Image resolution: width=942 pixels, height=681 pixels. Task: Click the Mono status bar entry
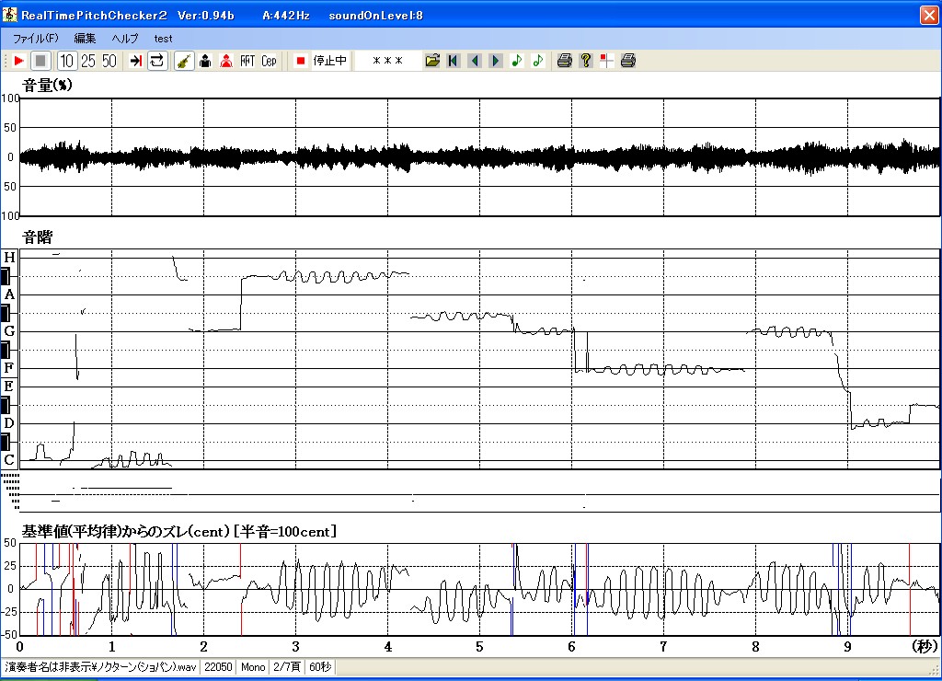253,667
